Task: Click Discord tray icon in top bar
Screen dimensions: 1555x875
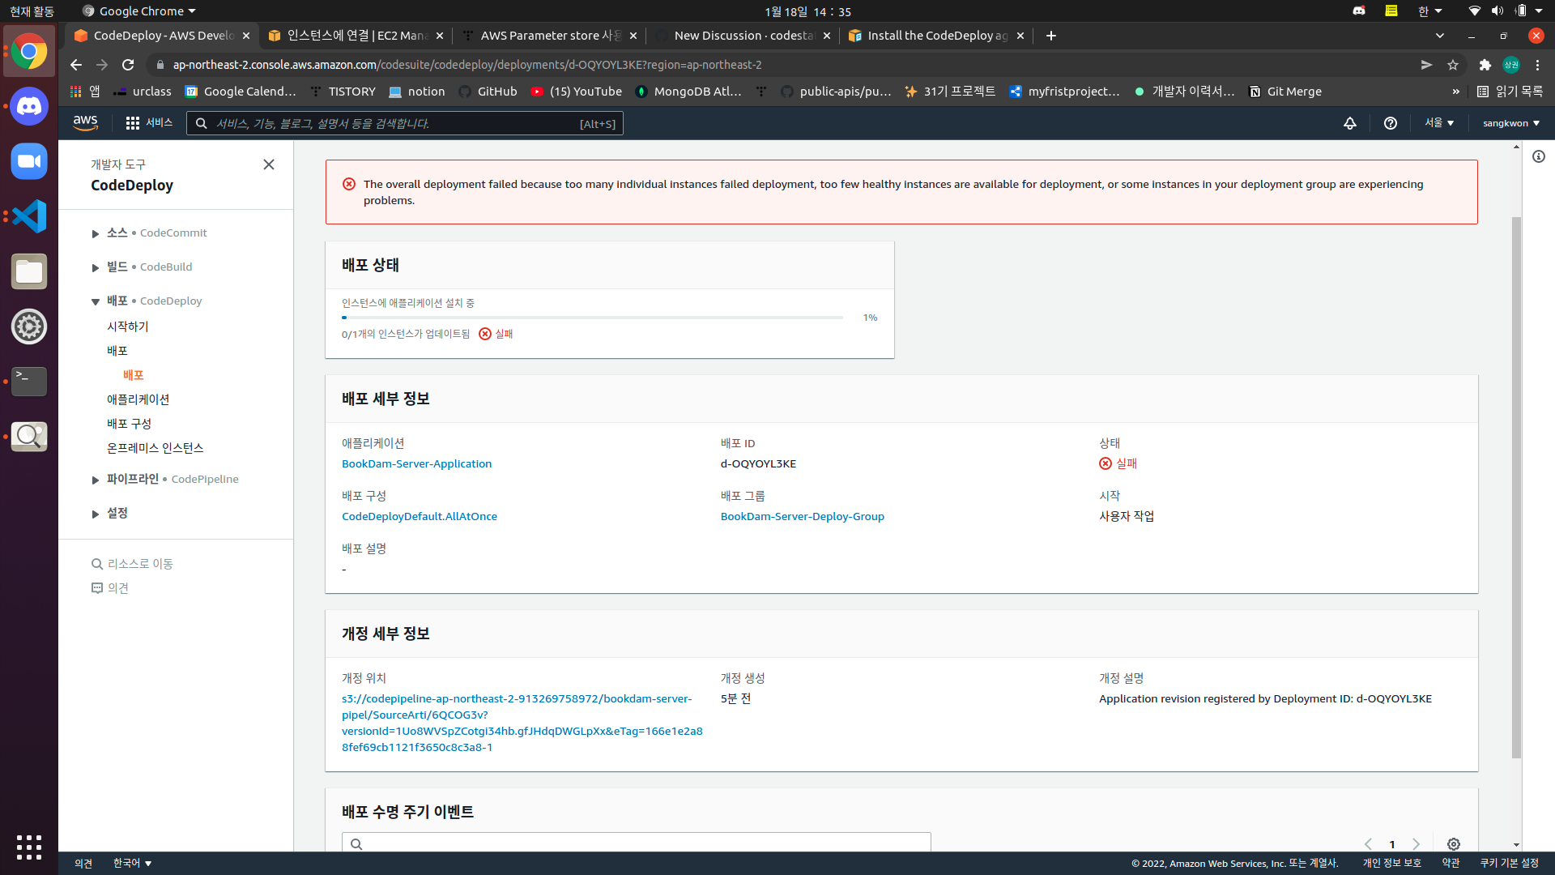Action: click(x=1359, y=11)
